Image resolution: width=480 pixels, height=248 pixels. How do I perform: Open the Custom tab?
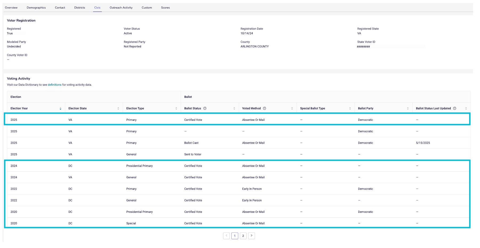pos(147,8)
